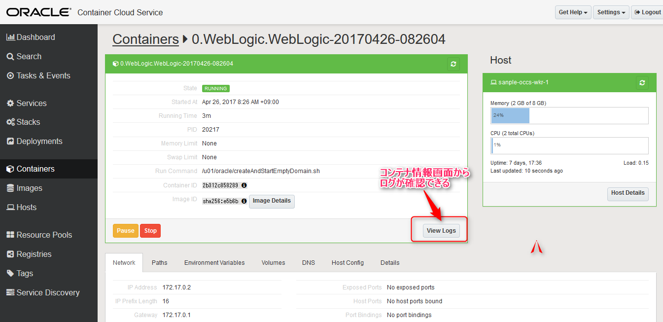Open Hosts in the sidebar
Screen dimensions: 663x322
click(21, 207)
